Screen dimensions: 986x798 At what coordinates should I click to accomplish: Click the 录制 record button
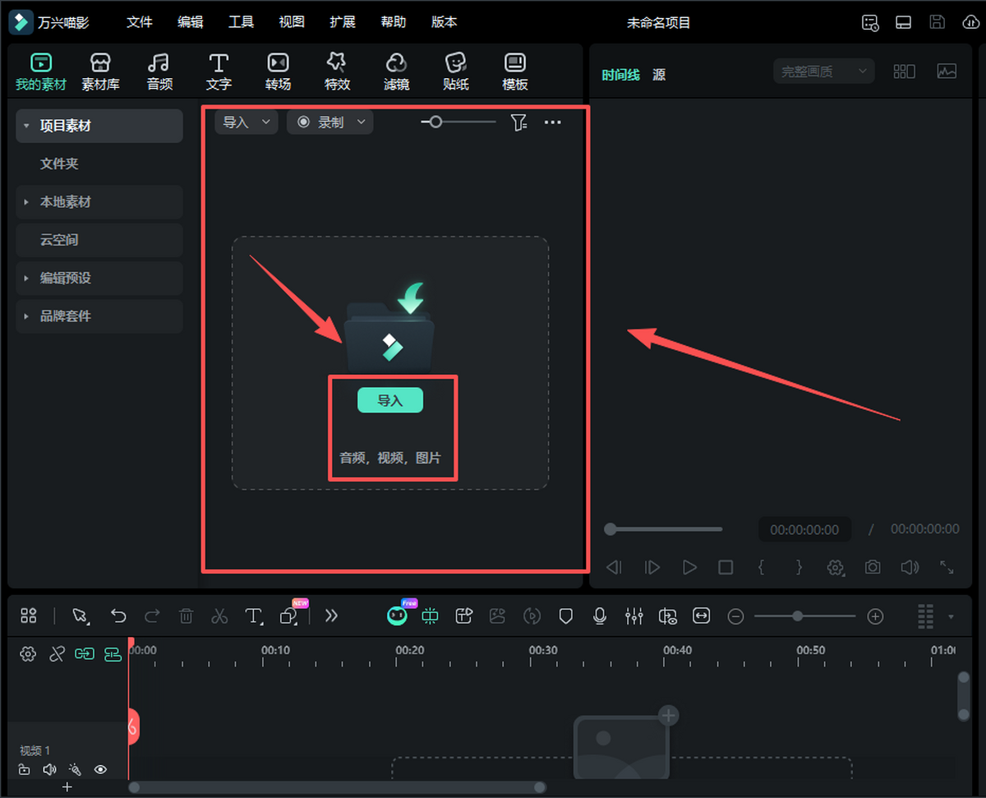click(x=329, y=122)
